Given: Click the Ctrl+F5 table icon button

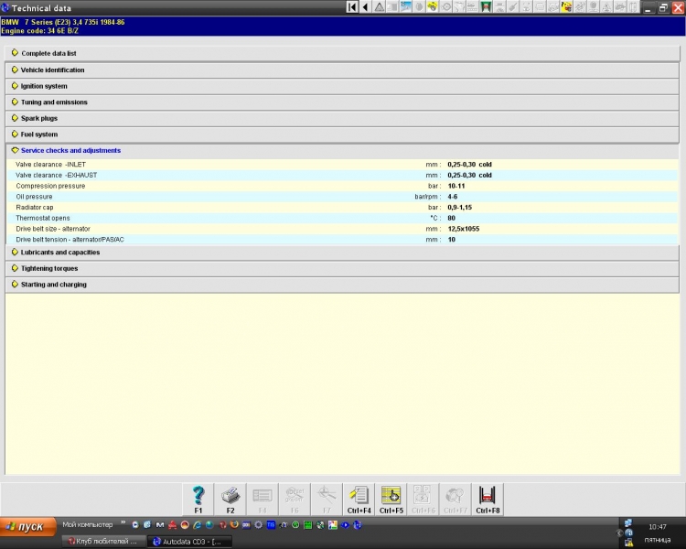Looking at the screenshot, I should [x=391, y=500].
